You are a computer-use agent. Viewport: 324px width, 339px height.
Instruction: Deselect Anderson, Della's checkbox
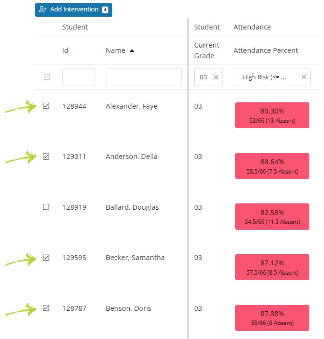click(46, 157)
